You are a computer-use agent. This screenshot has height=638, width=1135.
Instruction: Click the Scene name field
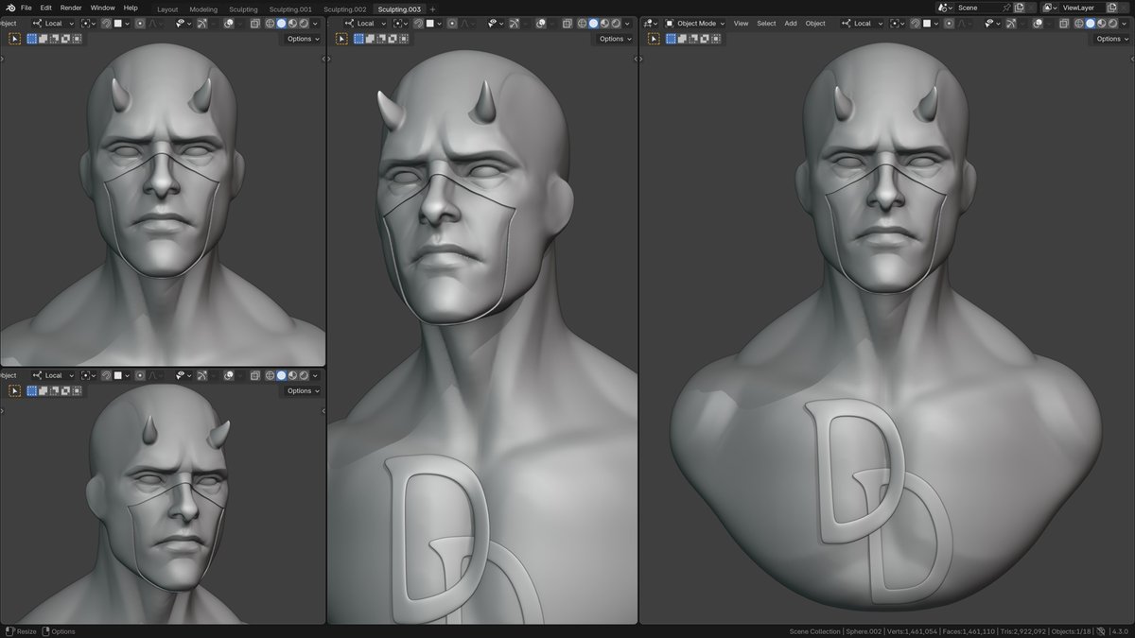tap(977, 8)
